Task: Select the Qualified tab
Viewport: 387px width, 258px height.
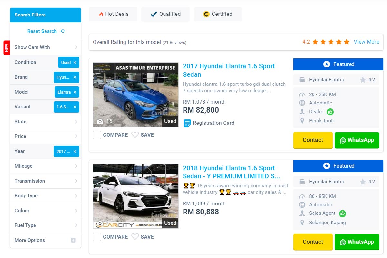Action: [165, 14]
